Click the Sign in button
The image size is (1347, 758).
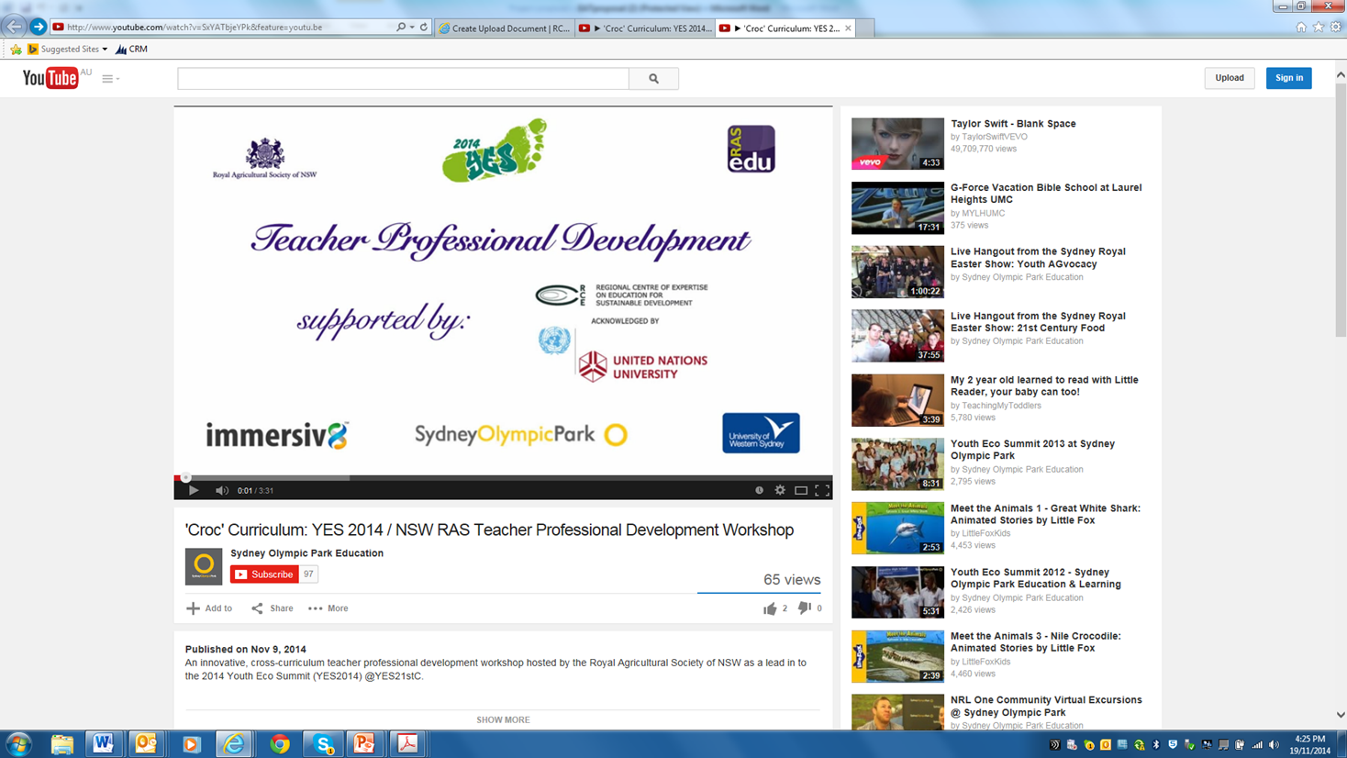pos(1288,78)
